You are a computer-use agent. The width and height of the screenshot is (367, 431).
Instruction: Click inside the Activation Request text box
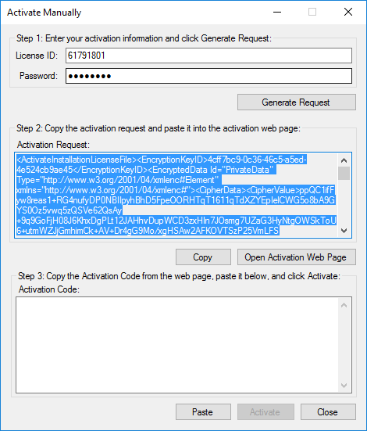(x=176, y=195)
